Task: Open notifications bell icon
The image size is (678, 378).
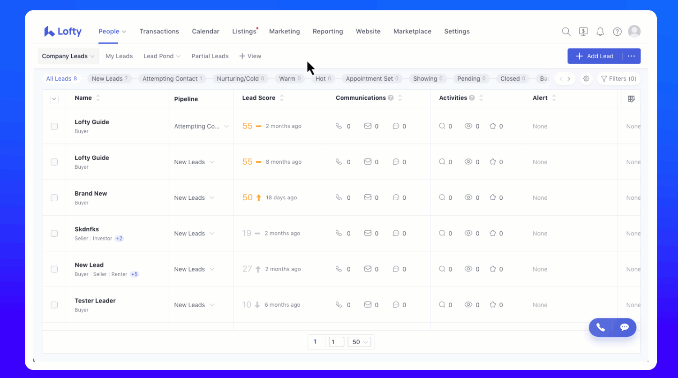Action: [600, 31]
